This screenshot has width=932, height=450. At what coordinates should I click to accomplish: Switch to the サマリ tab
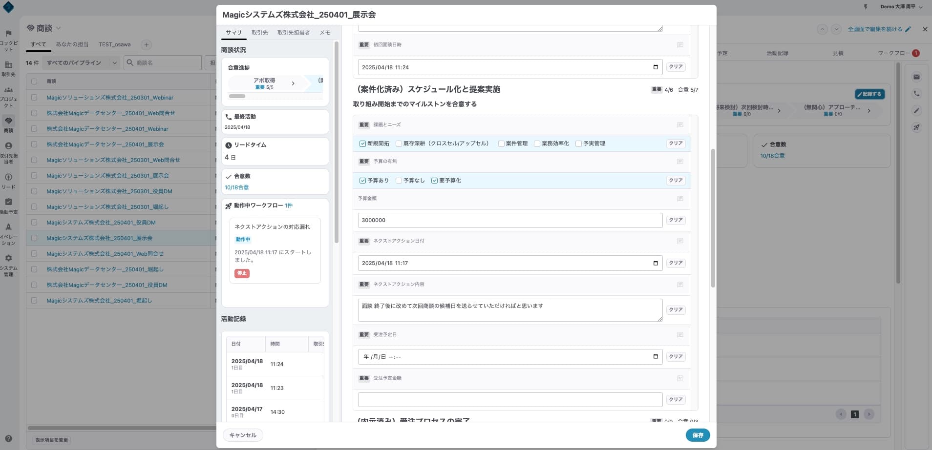point(233,33)
